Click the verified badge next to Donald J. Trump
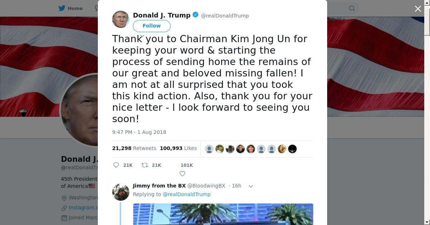 196,15
